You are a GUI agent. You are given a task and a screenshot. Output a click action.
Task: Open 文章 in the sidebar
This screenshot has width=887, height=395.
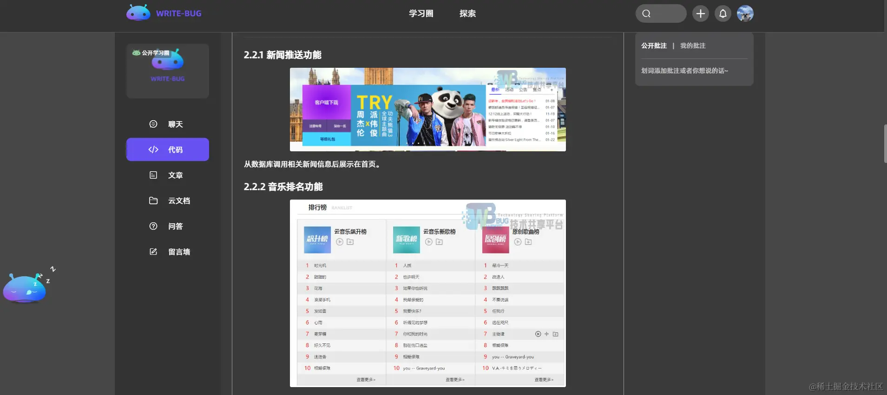[168, 175]
